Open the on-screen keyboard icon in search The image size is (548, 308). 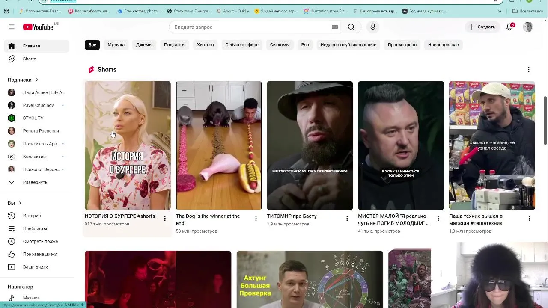[x=335, y=27]
